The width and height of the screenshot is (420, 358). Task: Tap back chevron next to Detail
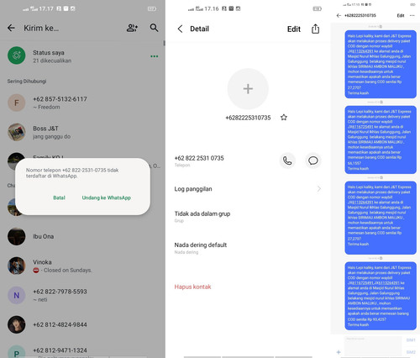click(x=180, y=29)
